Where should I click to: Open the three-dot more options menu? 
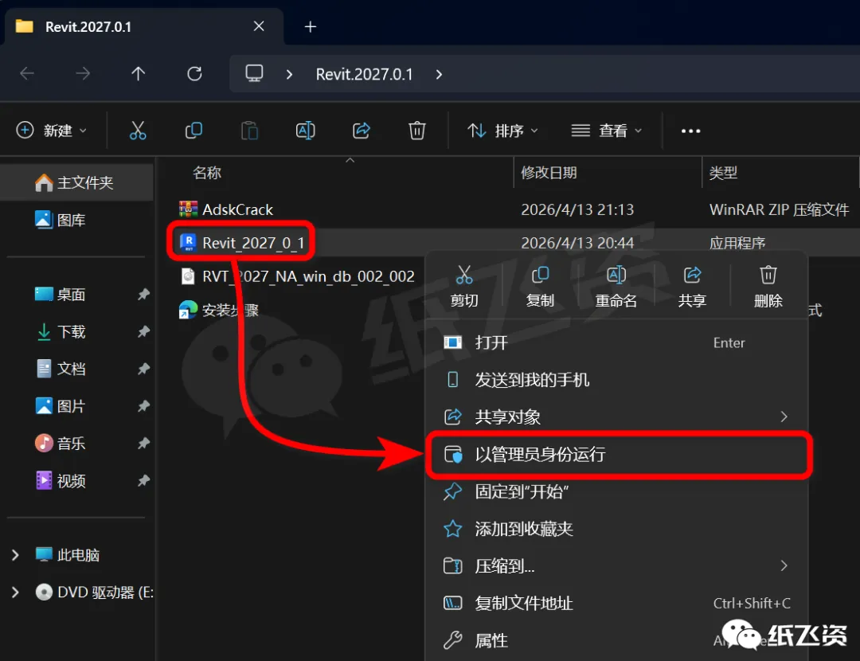[x=690, y=131]
